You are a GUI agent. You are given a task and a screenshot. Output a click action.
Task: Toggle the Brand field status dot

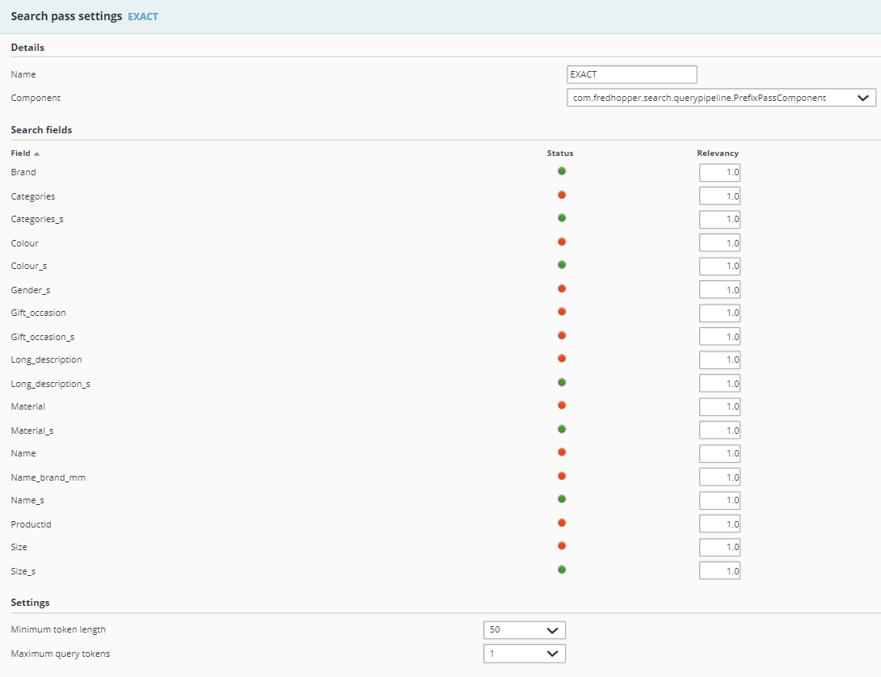562,171
